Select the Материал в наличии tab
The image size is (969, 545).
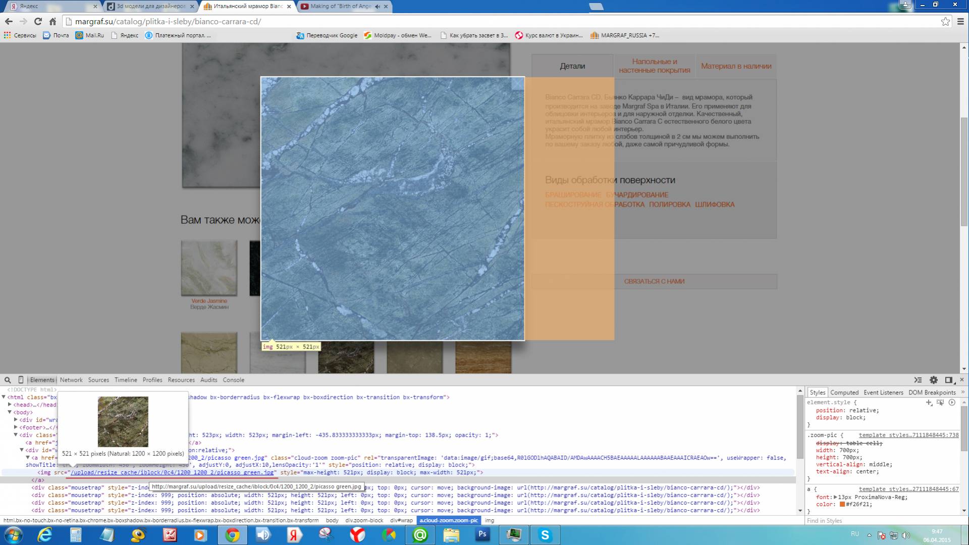736,66
